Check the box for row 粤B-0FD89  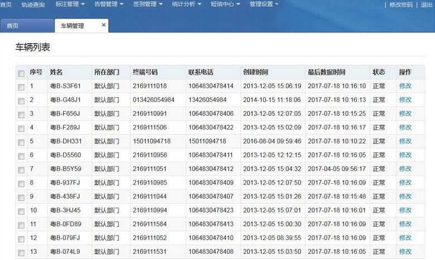21,225
